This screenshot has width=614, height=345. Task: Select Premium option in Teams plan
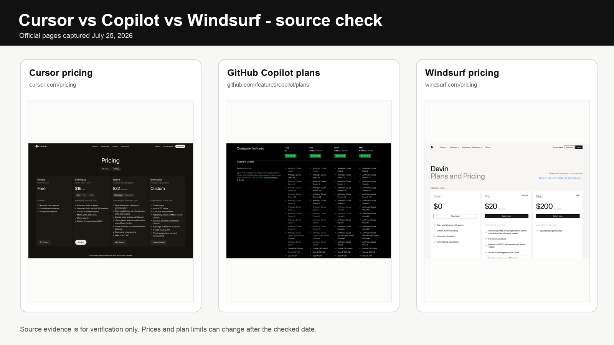click(x=129, y=195)
